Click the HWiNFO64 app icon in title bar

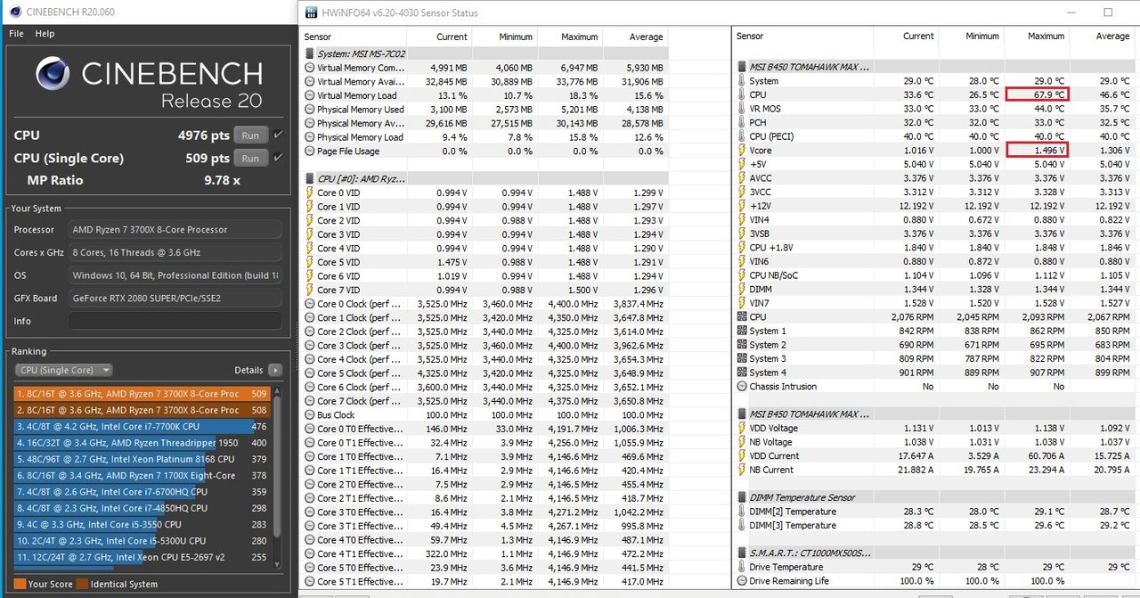pos(311,12)
